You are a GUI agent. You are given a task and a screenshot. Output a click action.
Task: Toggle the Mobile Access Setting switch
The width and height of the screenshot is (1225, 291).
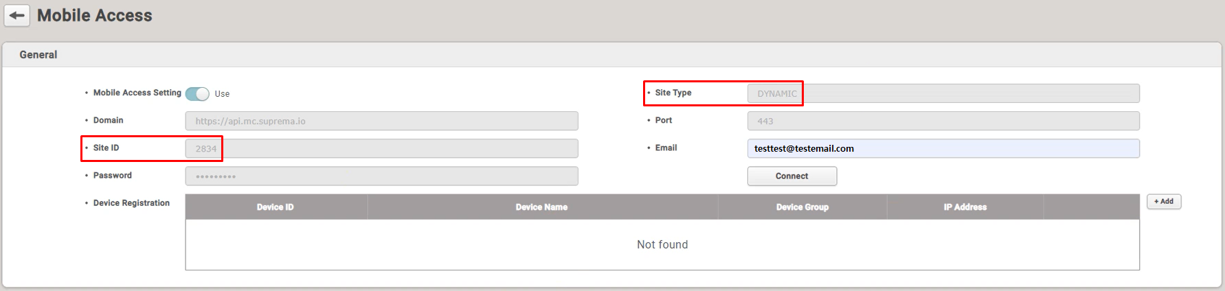click(197, 93)
